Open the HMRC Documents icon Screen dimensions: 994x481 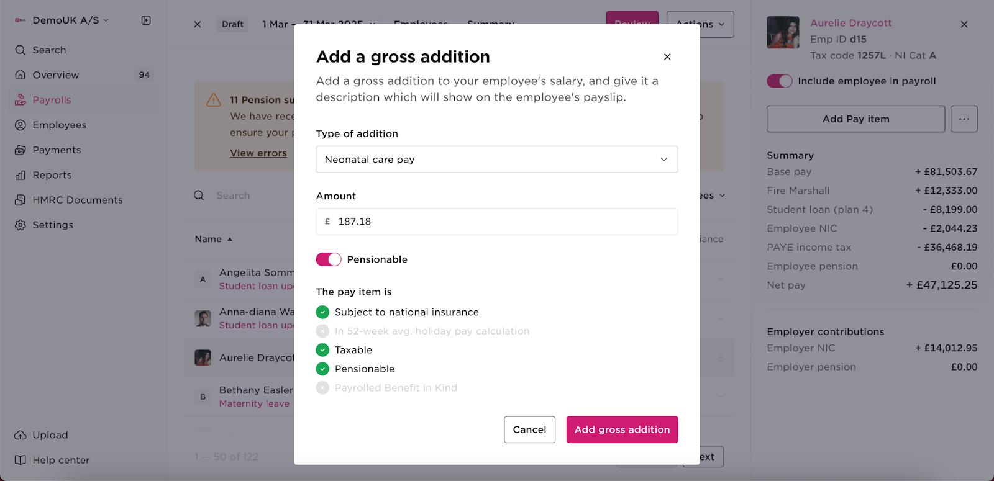tap(20, 199)
